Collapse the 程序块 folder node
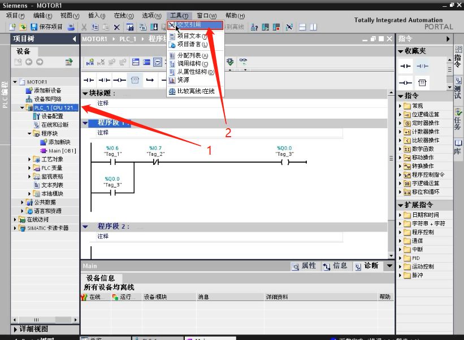The width and height of the screenshot is (464, 340). [29, 133]
